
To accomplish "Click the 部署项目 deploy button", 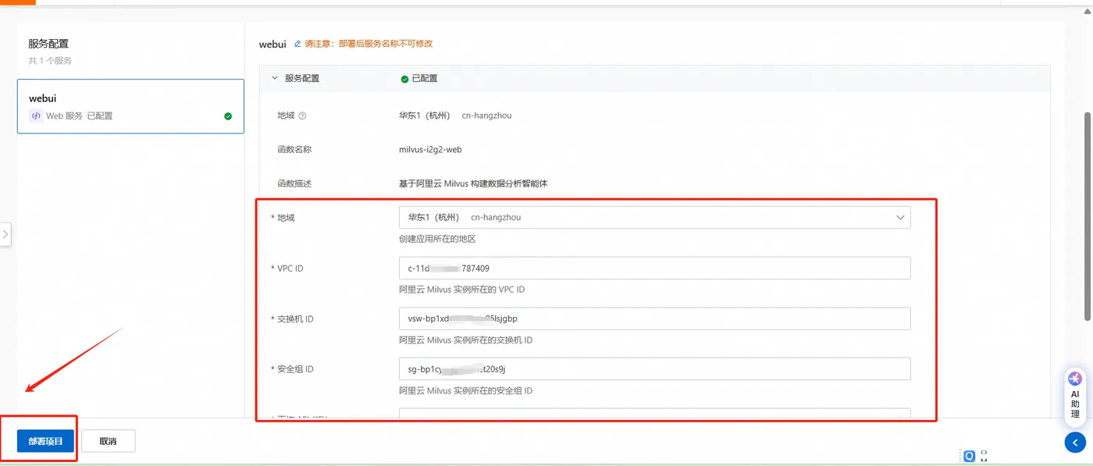I will 45,441.
